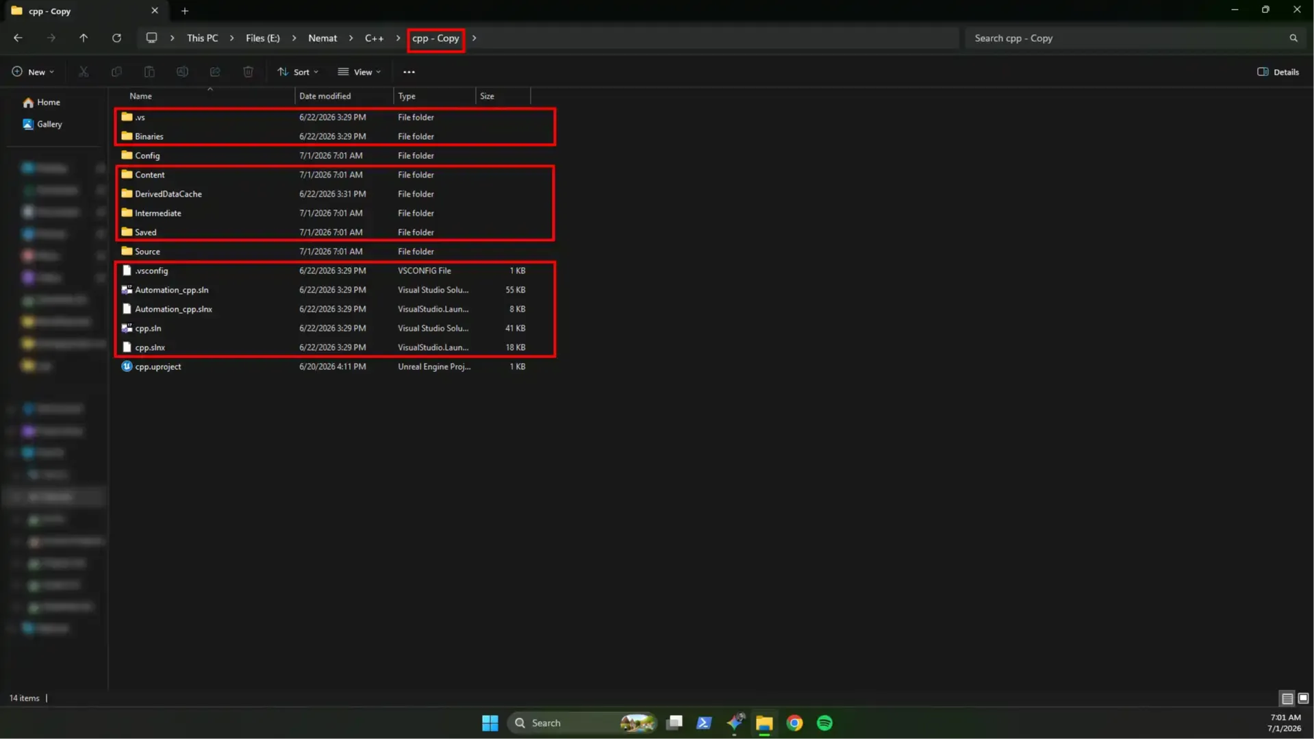Open the New item dropdown
Image resolution: width=1314 pixels, height=739 pixels.
(33, 72)
